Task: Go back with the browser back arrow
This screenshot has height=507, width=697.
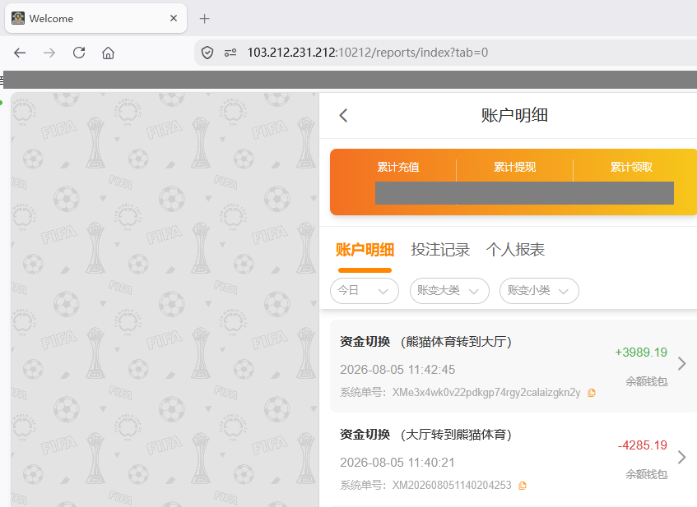Action: (x=20, y=53)
